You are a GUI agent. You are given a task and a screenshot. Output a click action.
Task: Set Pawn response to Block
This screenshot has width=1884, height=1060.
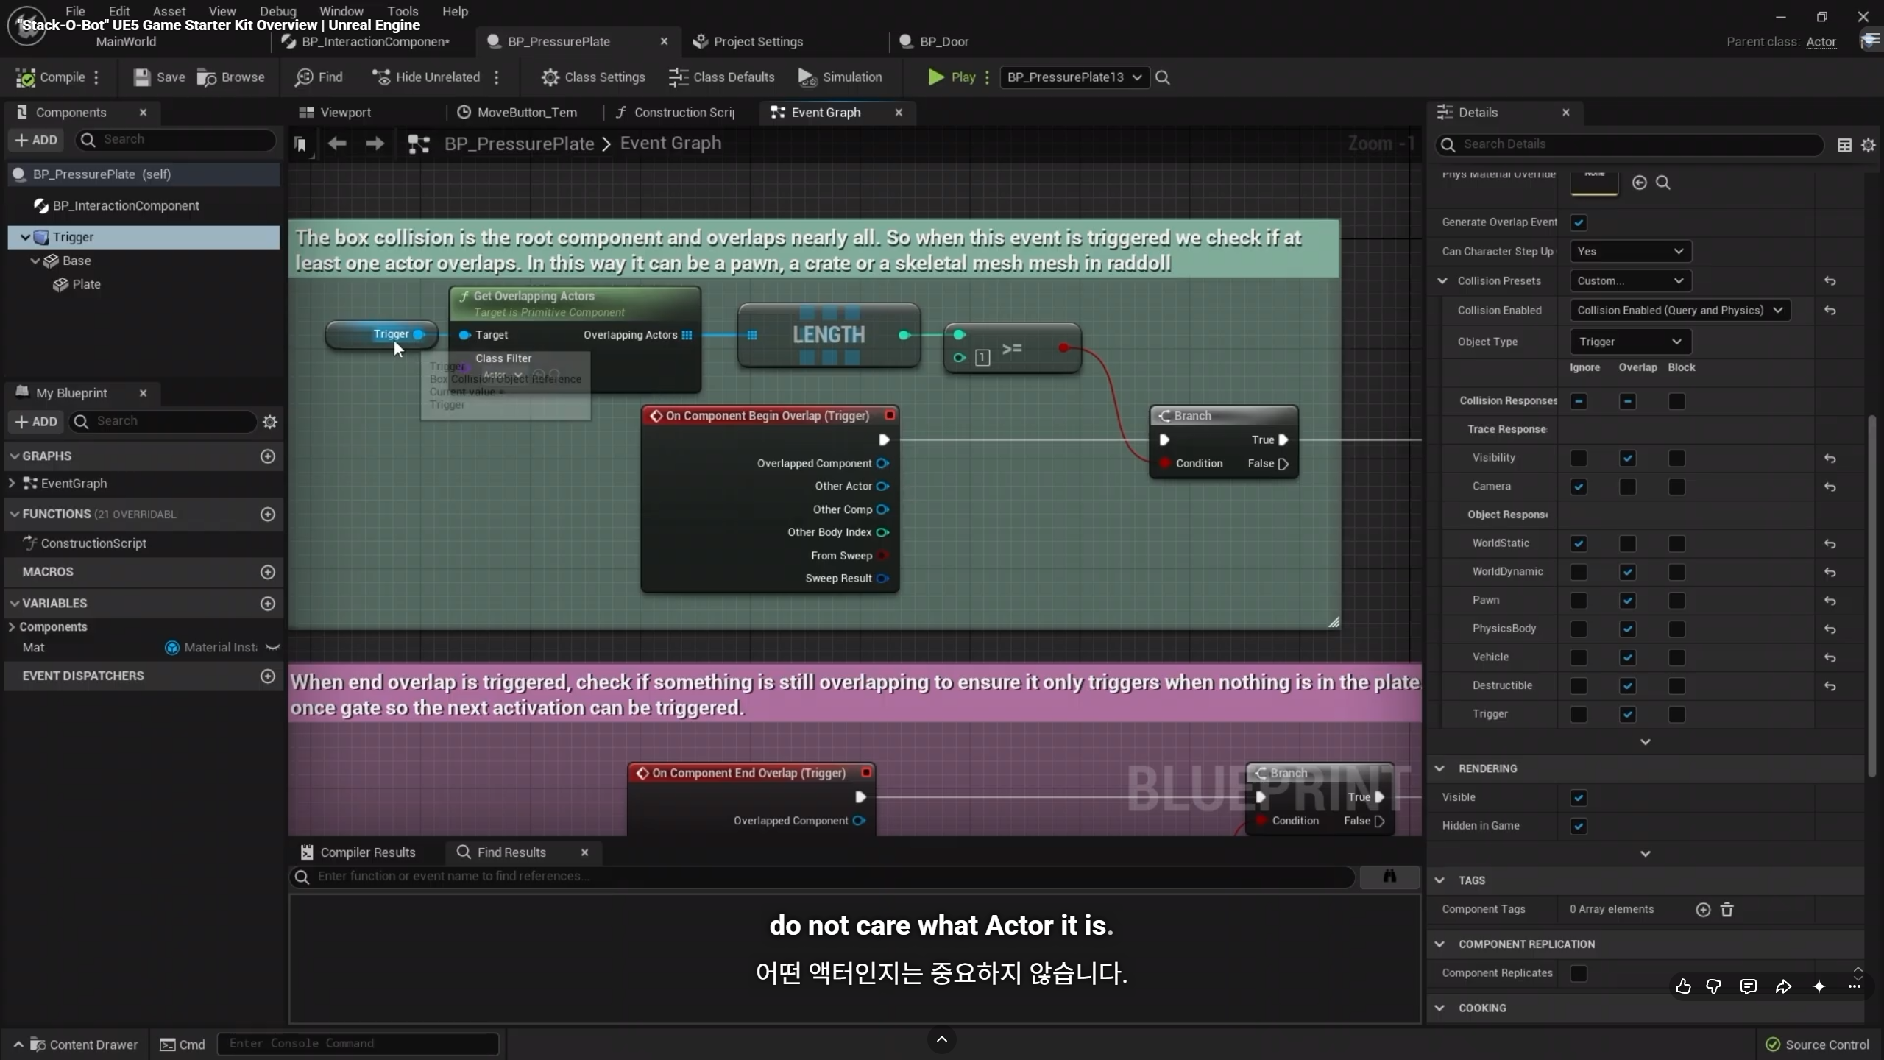pyautogui.click(x=1676, y=601)
